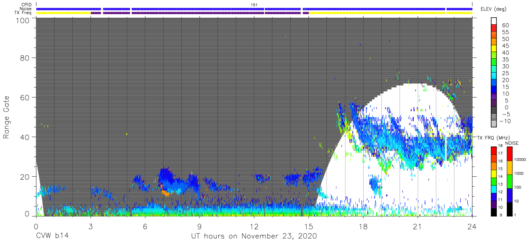Click the 'Range Gate' y-axis title
The width and height of the screenshot is (531, 245).
coord(6,117)
